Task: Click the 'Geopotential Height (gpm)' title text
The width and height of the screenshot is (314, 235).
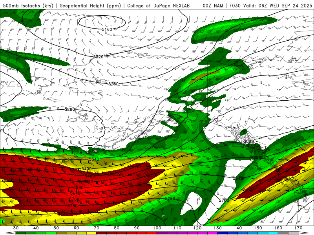Action: [90, 5]
